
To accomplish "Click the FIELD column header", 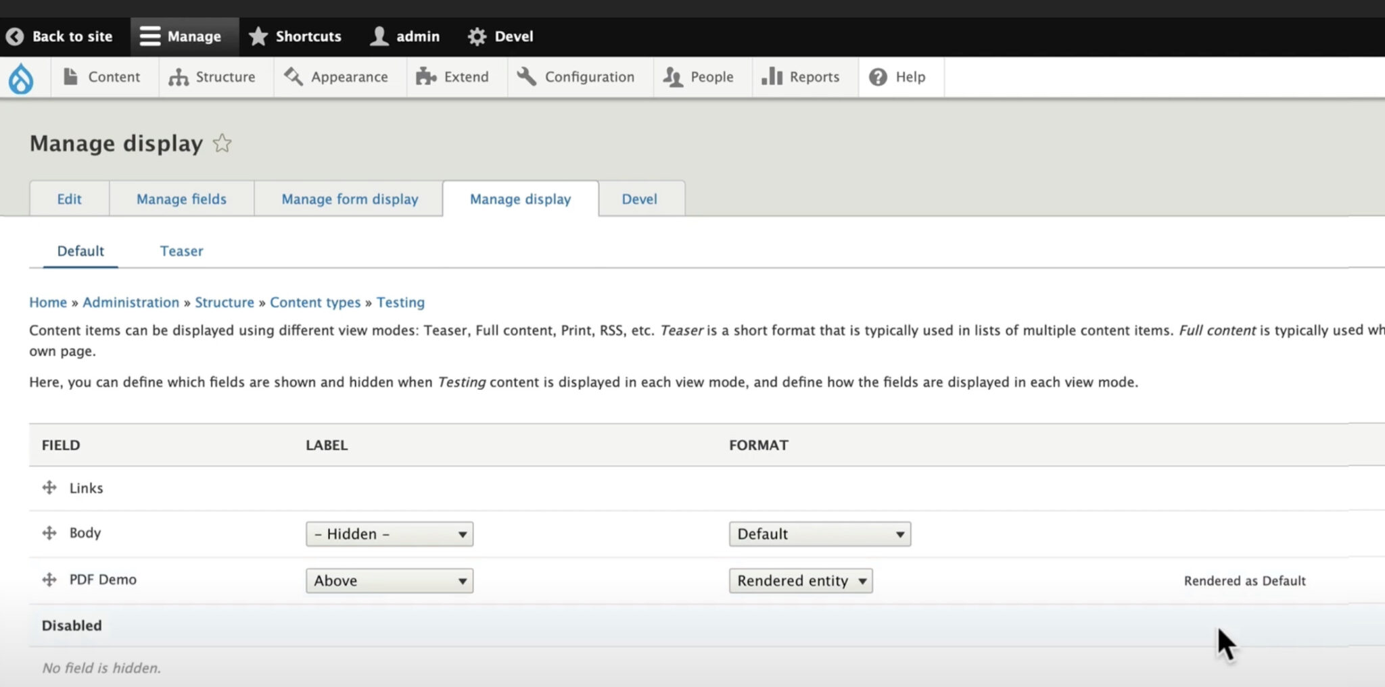I will tap(61, 445).
